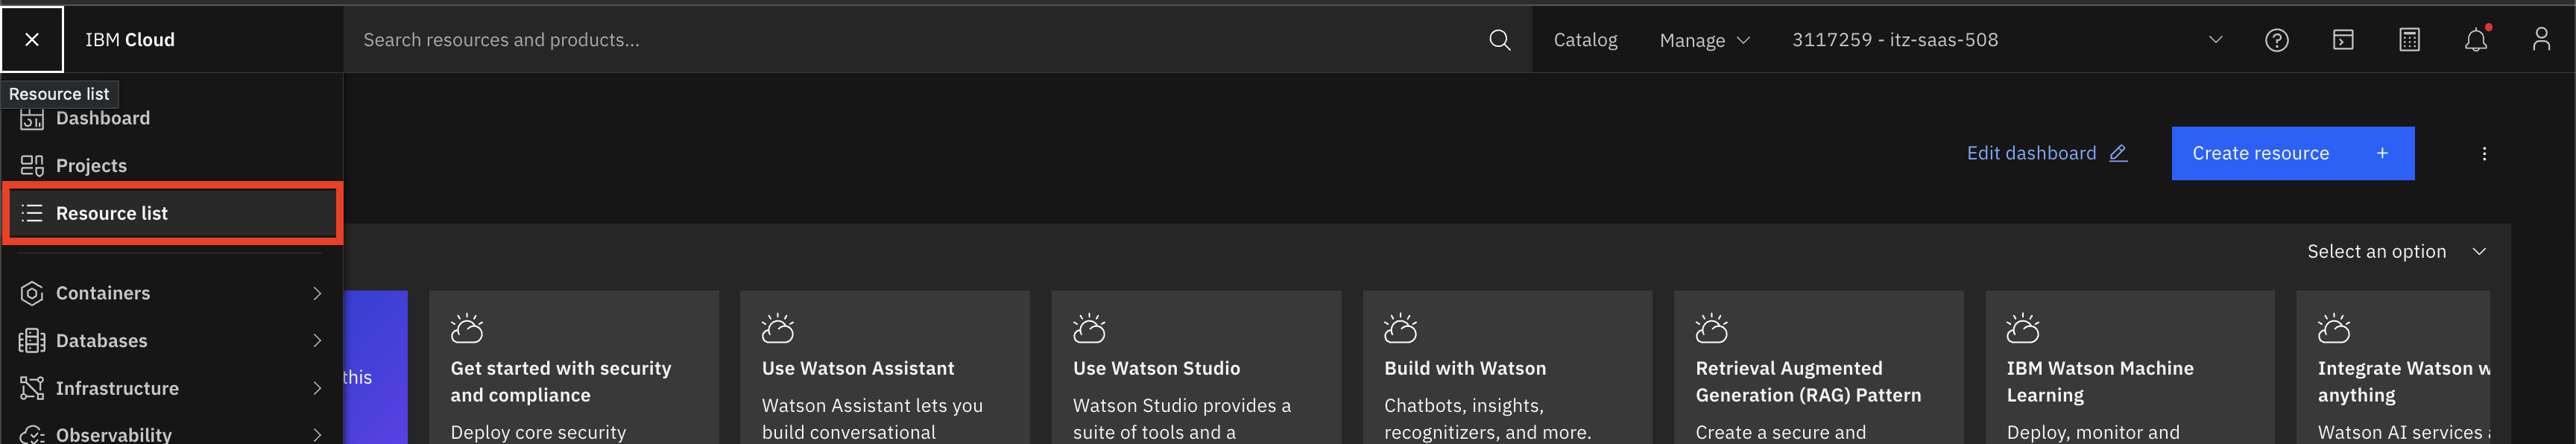2576x444 pixels.
Task: Open the Catalog link
Action: pyautogui.click(x=1585, y=40)
